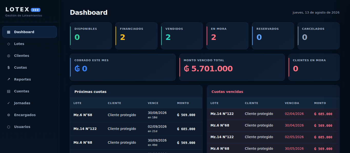The width and height of the screenshot is (350, 153).
Task: Click the Reservados stat card
Action: (273, 36)
